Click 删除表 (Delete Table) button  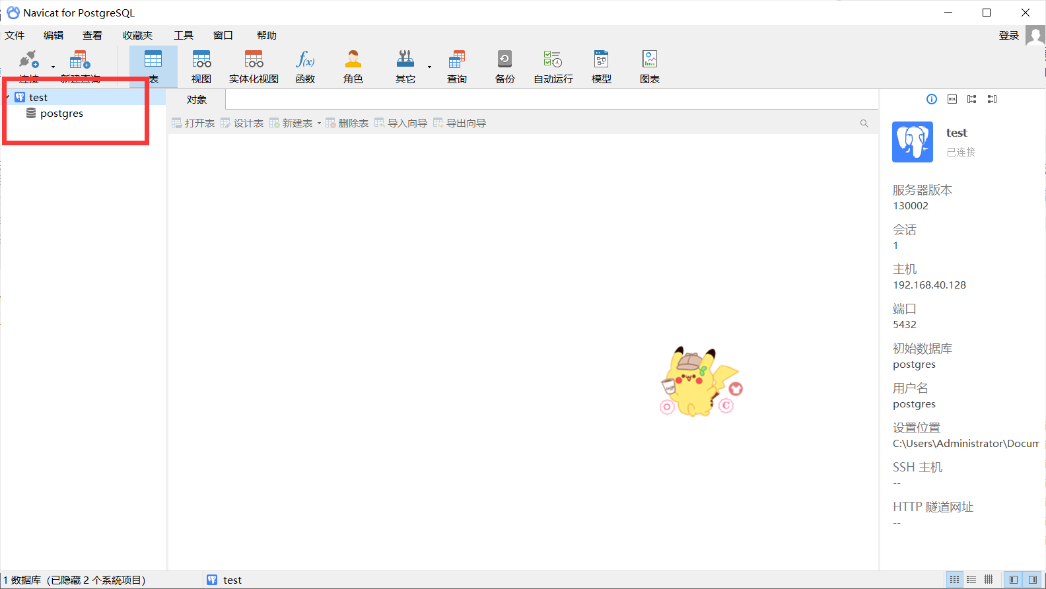click(347, 123)
